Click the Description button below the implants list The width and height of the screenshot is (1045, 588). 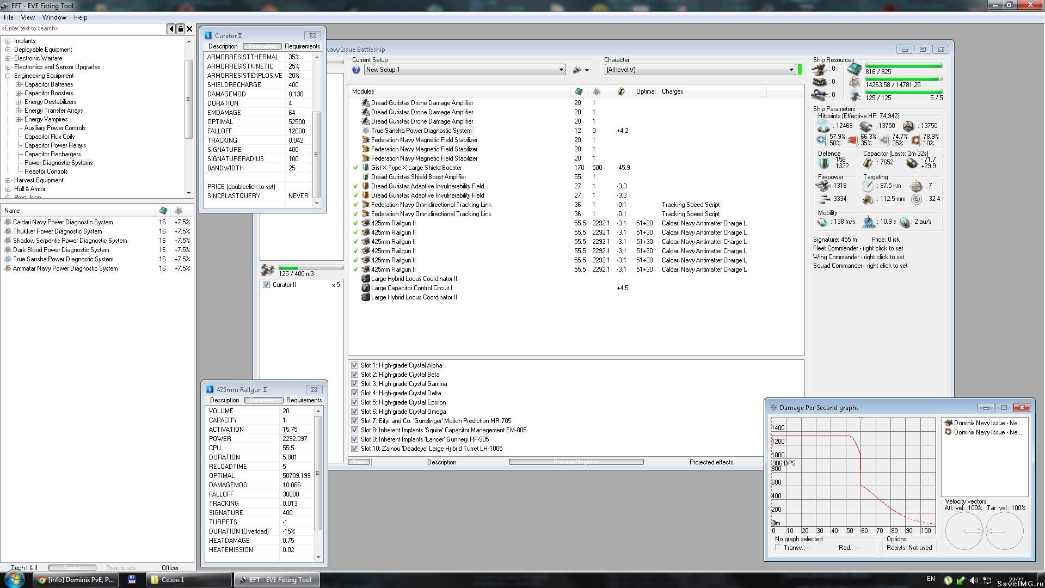441,462
